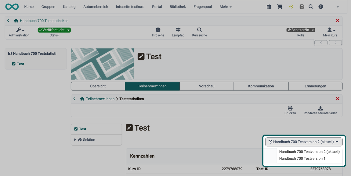Click Test-ID value 2279768078

[320, 169]
